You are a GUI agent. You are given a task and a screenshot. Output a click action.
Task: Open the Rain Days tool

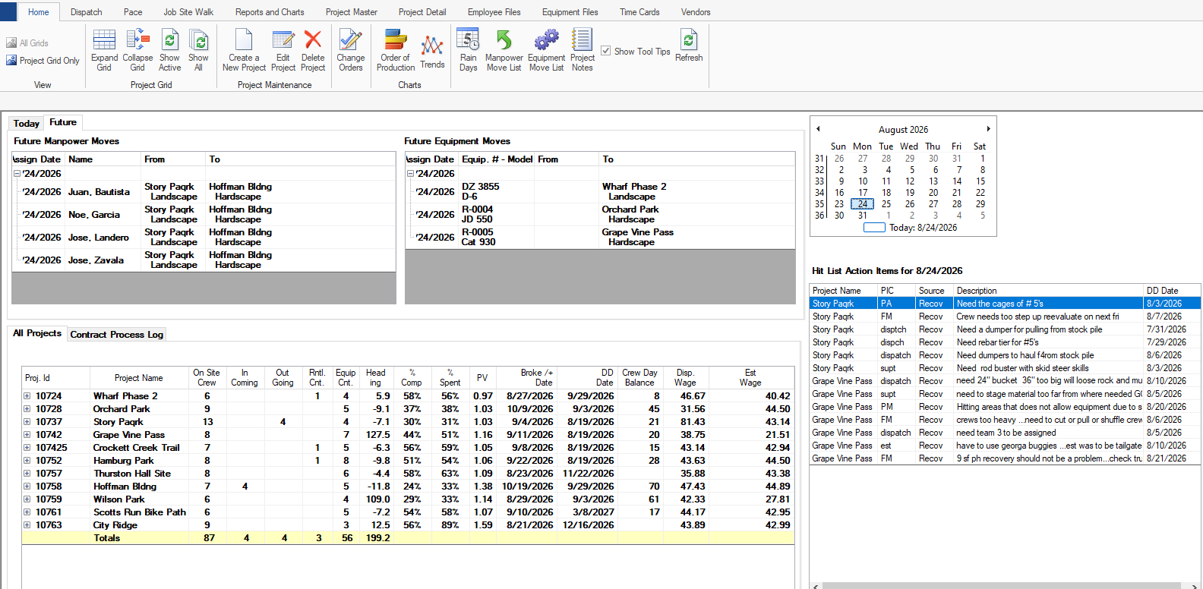[469, 50]
